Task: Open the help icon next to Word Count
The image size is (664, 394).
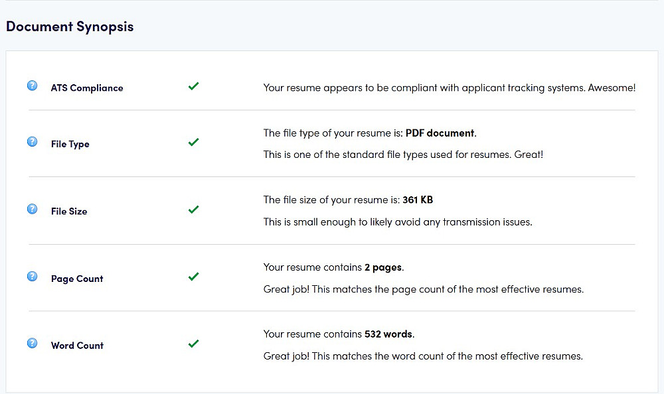Action: coord(32,343)
